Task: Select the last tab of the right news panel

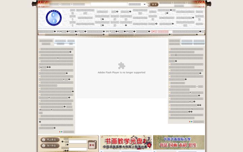Action: pyautogui.click(x=199, y=42)
